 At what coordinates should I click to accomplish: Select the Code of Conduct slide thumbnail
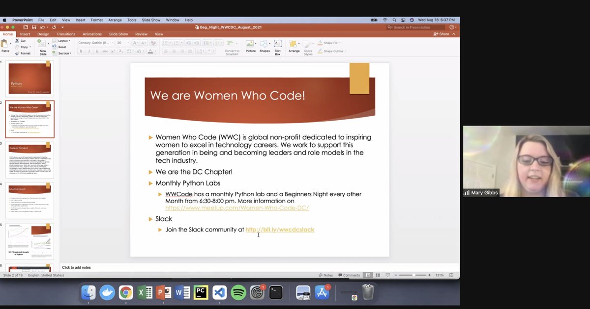pyautogui.click(x=29, y=160)
